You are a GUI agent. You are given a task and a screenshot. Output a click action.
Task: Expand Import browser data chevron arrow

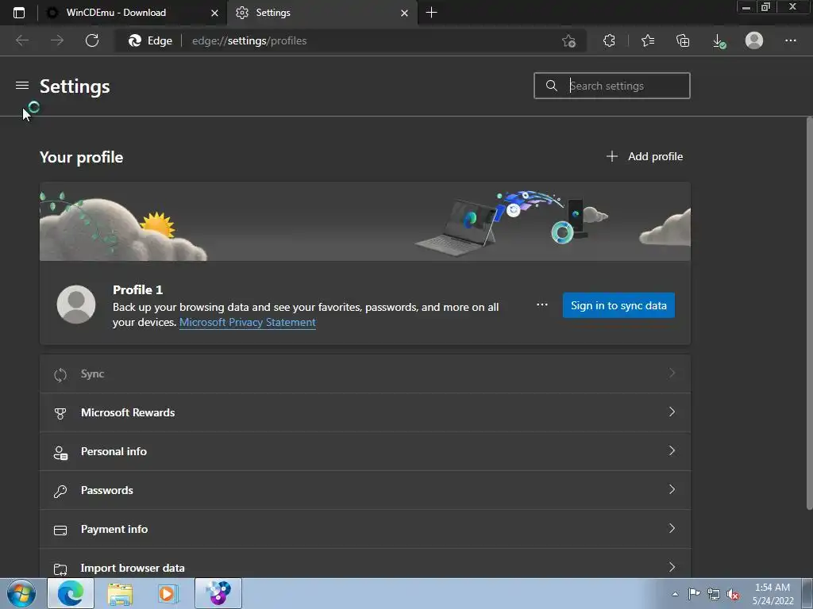(672, 567)
